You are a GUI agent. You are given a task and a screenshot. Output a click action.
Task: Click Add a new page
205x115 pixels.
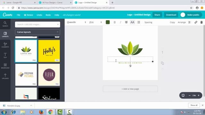pos(130,89)
